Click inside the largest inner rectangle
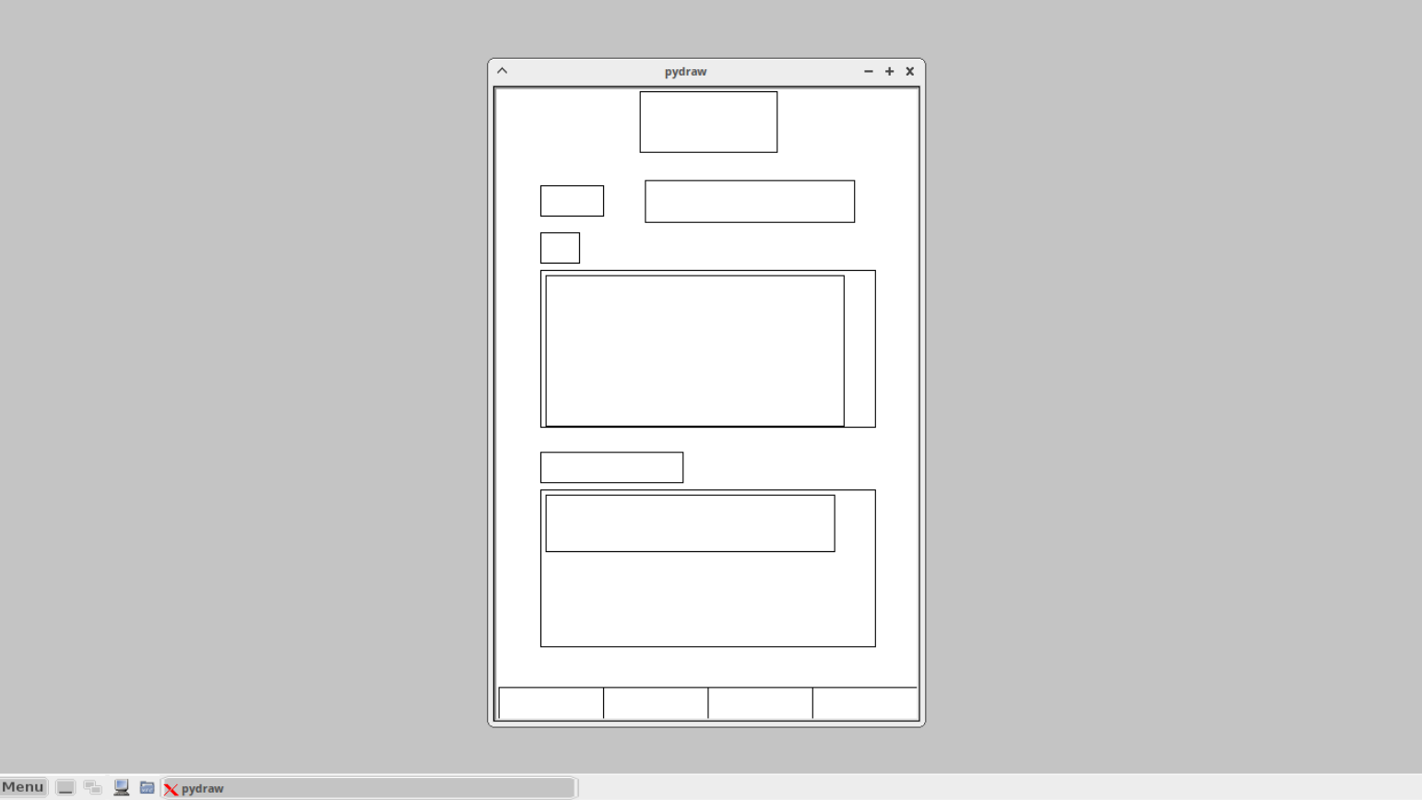This screenshot has width=1422, height=800. [x=694, y=351]
